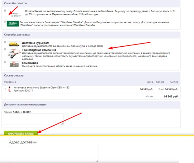Click the 'Самовывоз' heading text
Image resolution: width=194 pixels, height=163 pixels.
(x=30, y=63)
